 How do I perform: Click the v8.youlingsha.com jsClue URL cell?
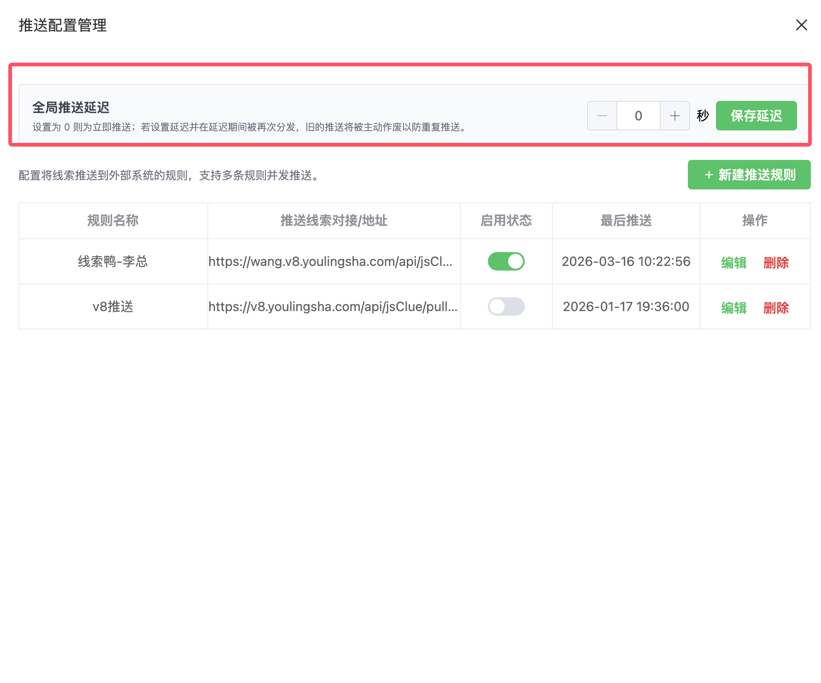(x=333, y=307)
